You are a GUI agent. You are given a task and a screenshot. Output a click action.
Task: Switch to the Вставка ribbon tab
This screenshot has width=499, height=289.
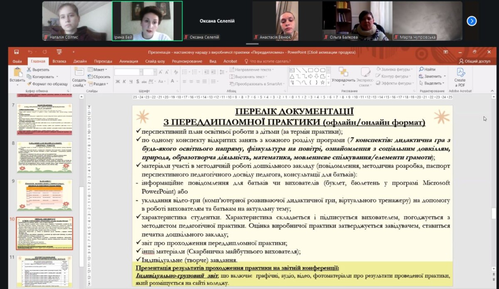59,61
